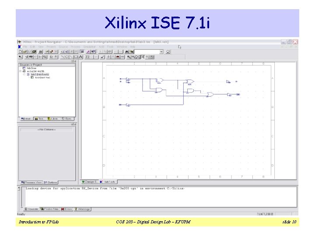Open the Window menu
The width and height of the screenshot is (315, 236).
122,47
